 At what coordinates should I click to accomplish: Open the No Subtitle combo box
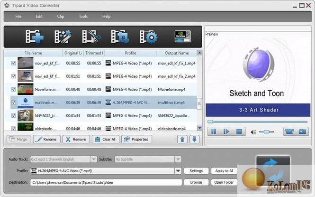[148, 159]
